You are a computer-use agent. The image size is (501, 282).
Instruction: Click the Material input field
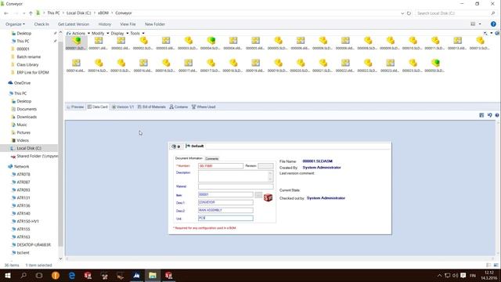point(236,186)
